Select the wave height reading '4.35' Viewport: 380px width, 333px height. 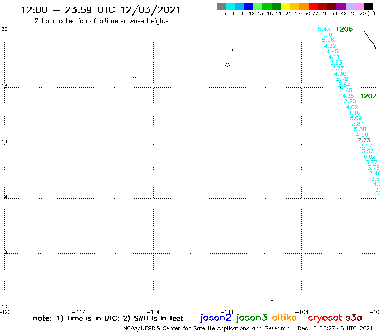[x=348, y=96]
